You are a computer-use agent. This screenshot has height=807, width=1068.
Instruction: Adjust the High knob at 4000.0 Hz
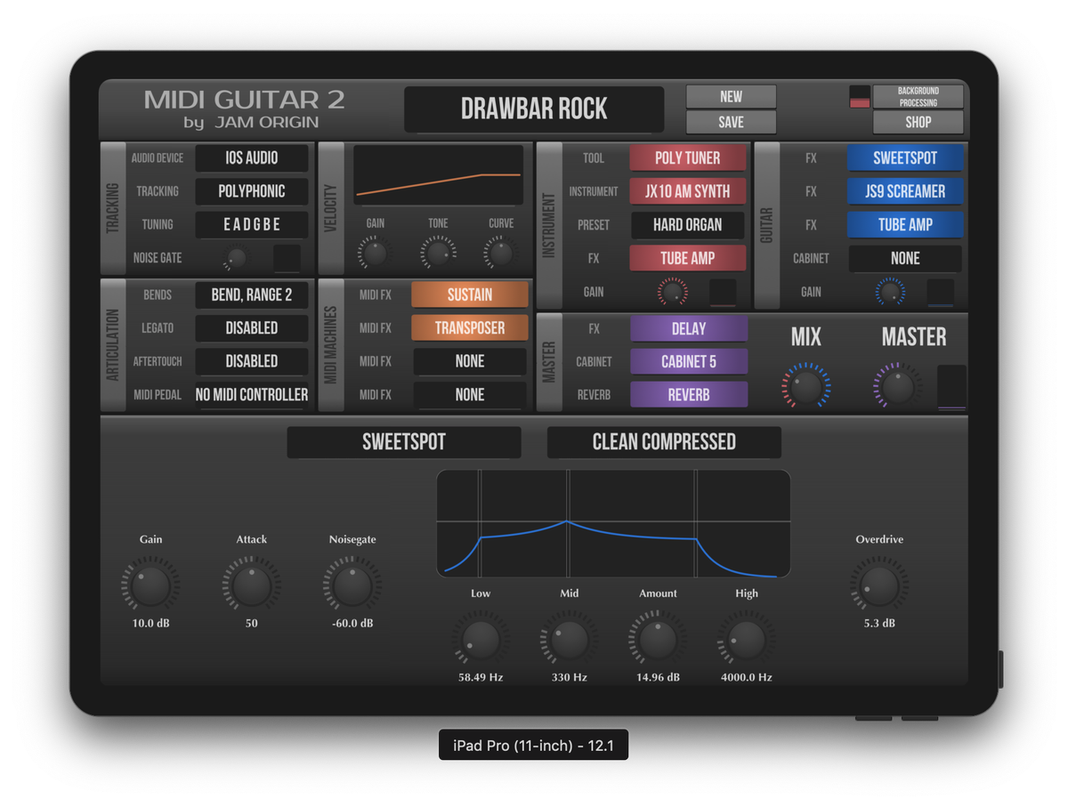tap(747, 639)
